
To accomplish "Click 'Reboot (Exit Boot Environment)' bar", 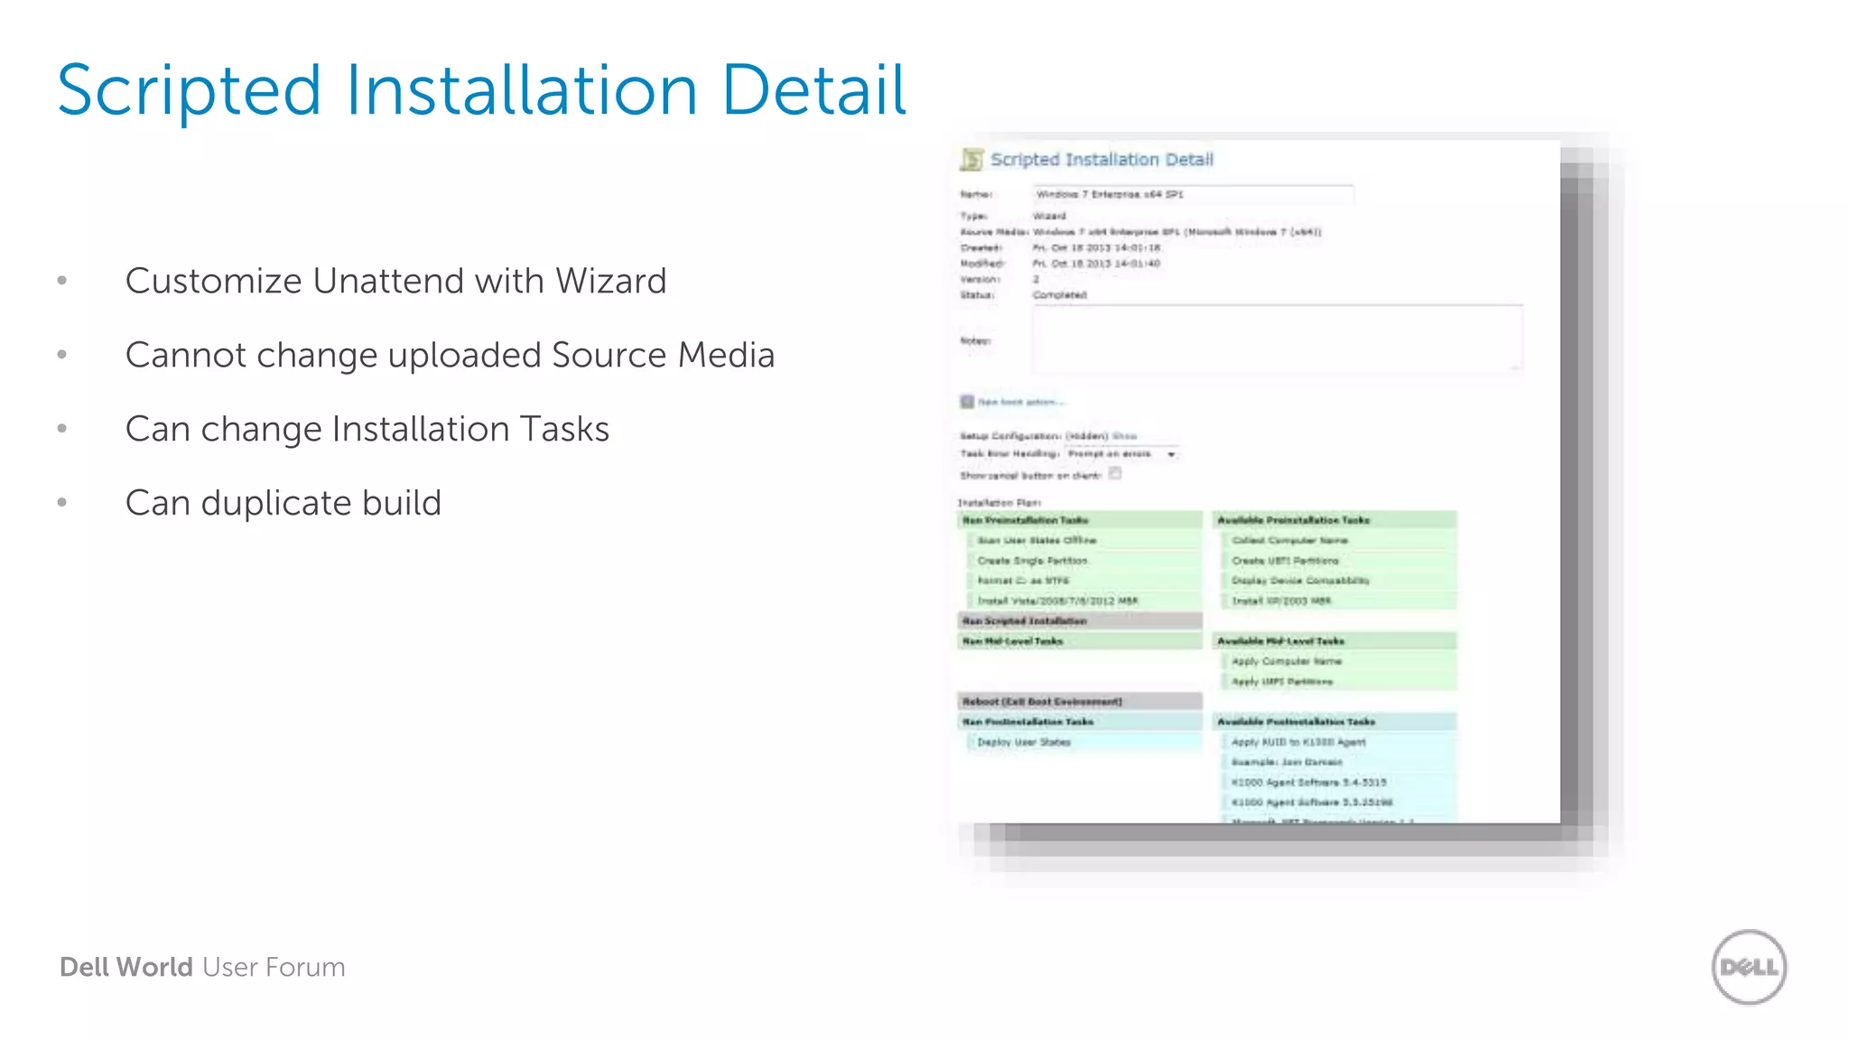I will click(1080, 701).
